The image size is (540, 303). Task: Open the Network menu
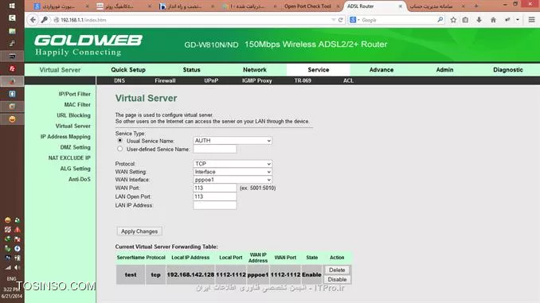point(255,70)
